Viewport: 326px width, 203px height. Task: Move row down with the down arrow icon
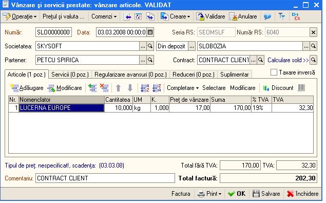[x=130, y=88]
